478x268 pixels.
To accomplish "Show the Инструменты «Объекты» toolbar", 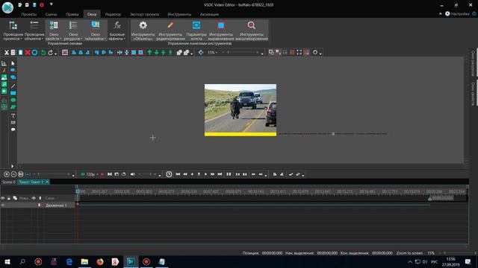I will tap(143, 31).
